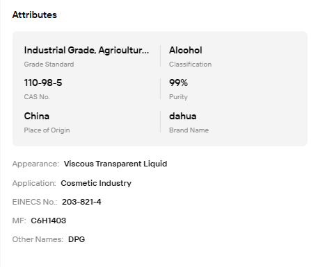The height and width of the screenshot is (267, 318).
Task: Select the 99% purity value
Action: tap(178, 83)
